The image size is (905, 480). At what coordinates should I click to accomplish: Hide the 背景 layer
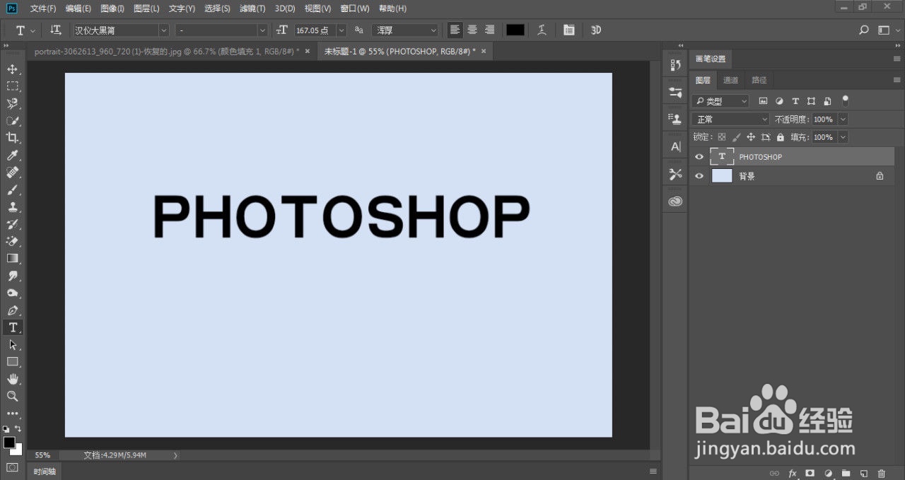pos(699,176)
